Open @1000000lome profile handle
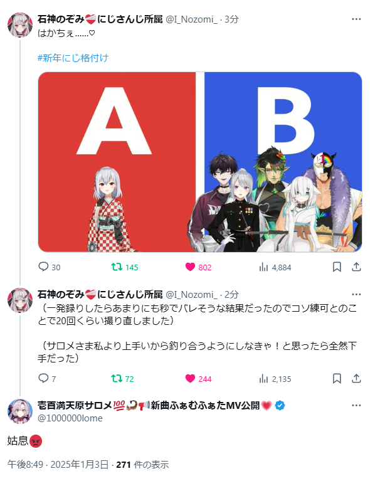The width and height of the screenshot is (370, 481). click(x=70, y=418)
